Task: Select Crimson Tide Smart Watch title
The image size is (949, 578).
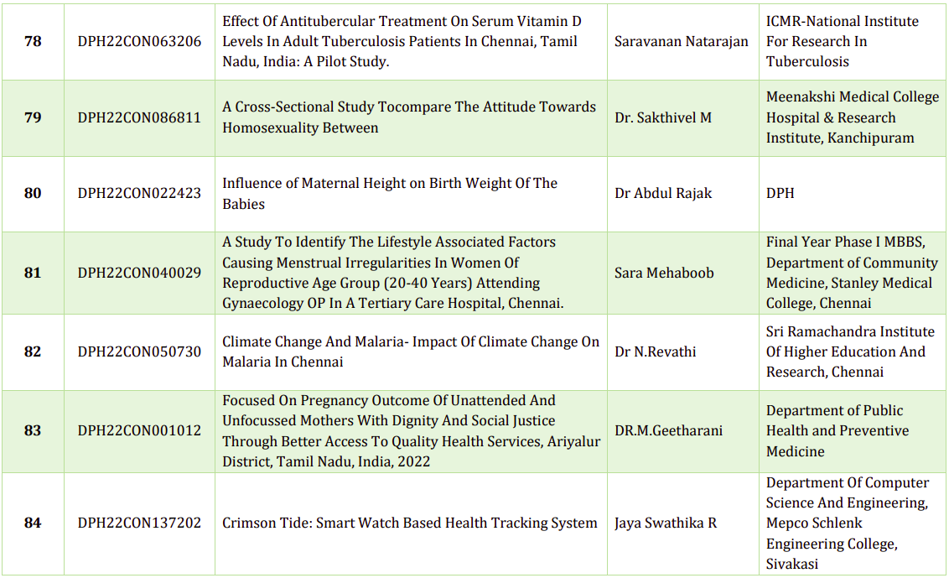Action: point(409,523)
